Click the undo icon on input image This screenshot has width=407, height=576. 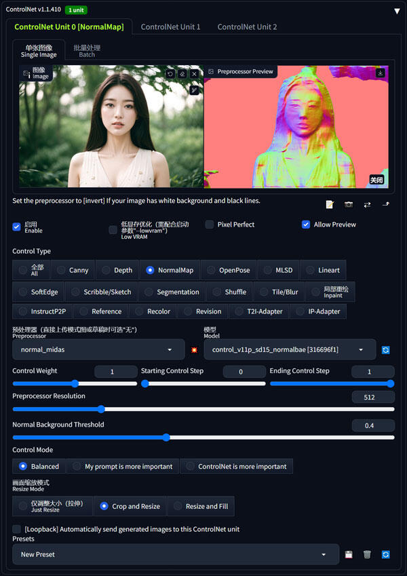(170, 74)
